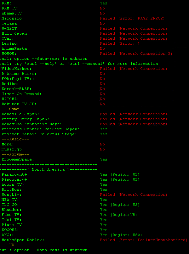Screen dimensions: 189x254
Task: Click the AMC+ Region USA result
Action: [121, 235]
